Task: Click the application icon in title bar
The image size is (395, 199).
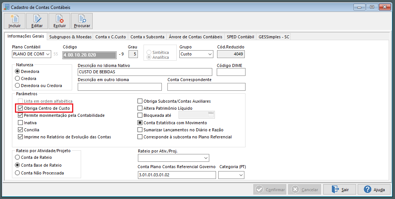Action: [7, 7]
